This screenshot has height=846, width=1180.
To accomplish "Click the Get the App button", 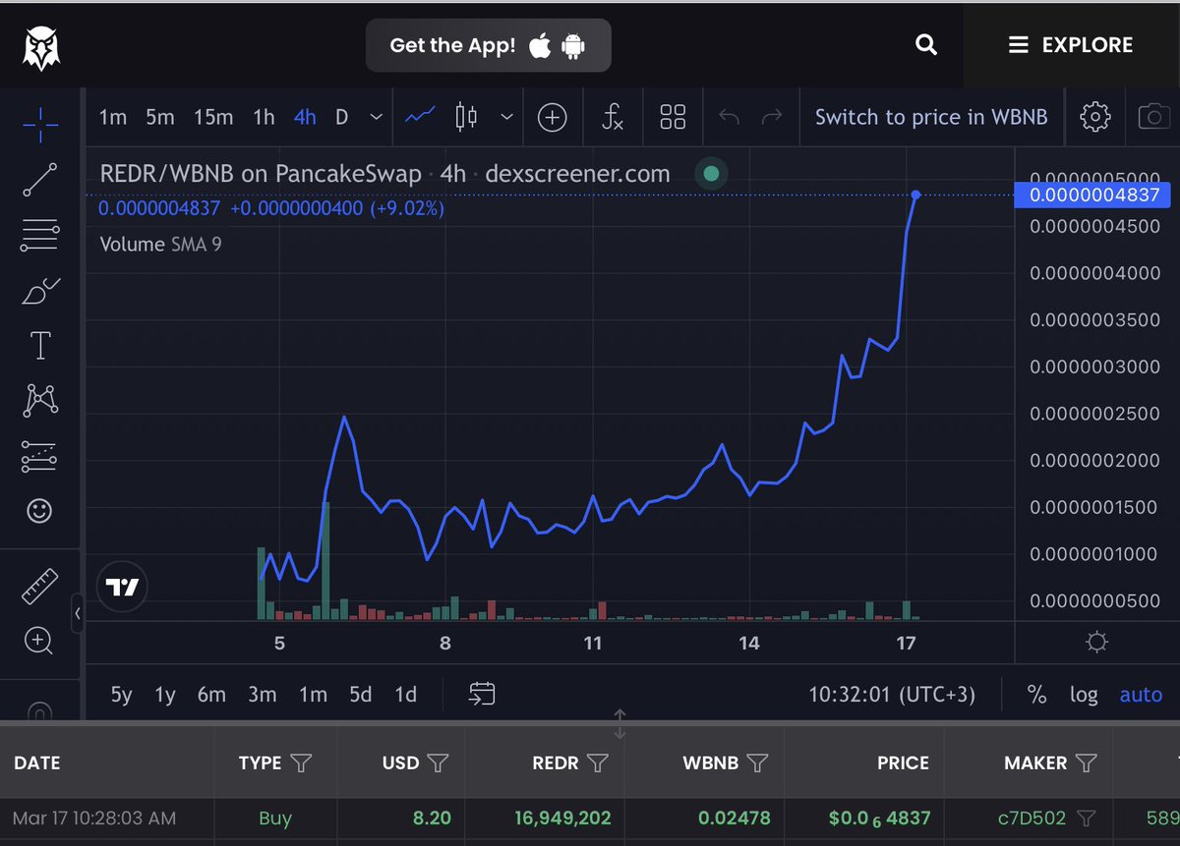I will pyautogui.click(x=488, y=45).
